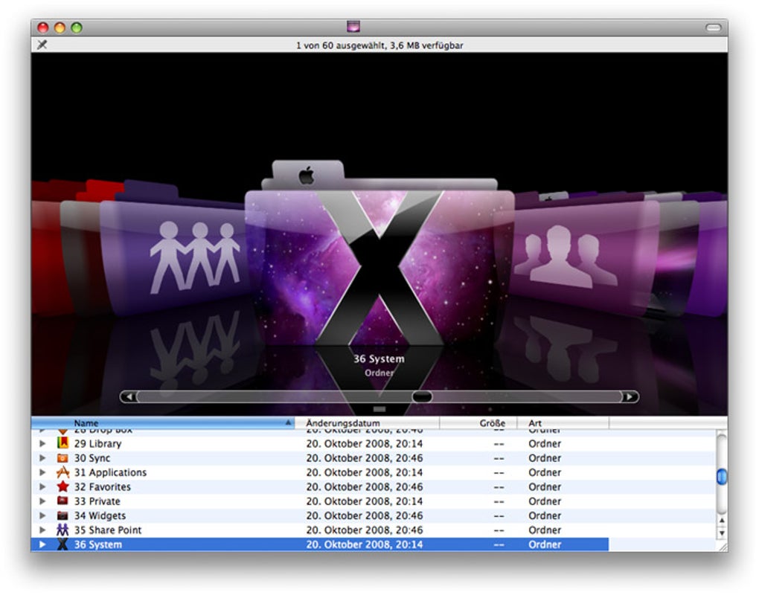Click the '36 System' name in list

pos(97,544)
